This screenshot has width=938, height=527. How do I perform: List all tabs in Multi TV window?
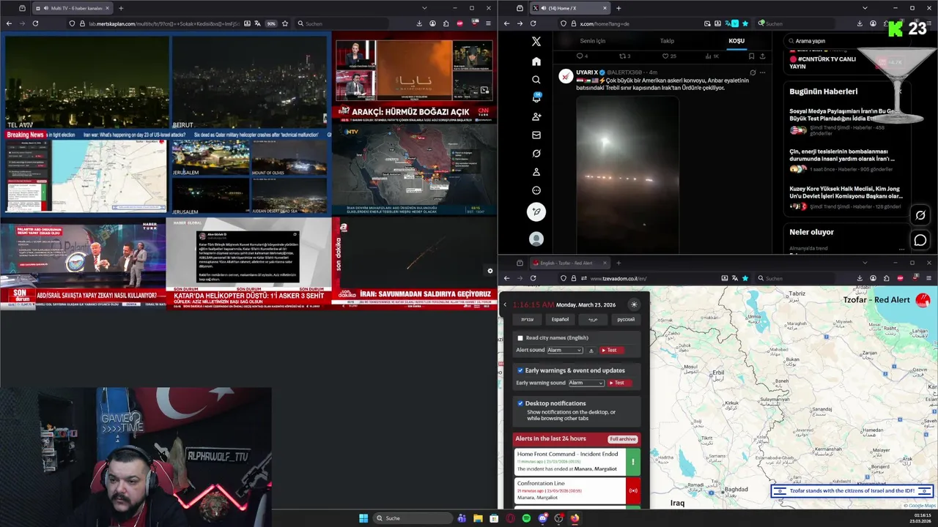(x=424, y=8)
